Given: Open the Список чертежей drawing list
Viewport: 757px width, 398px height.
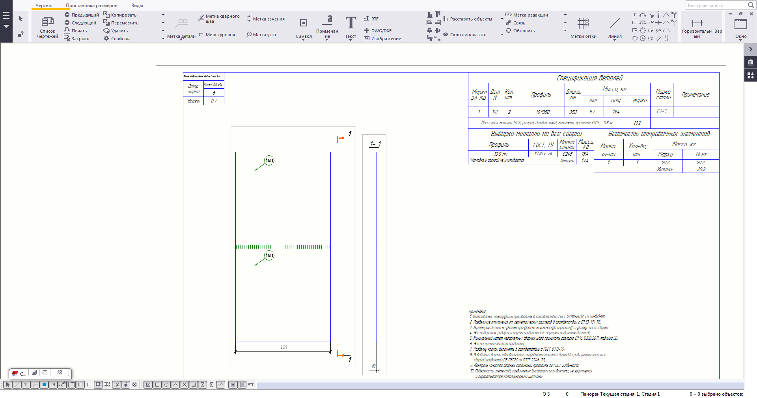Looking at the screenshot, I should [47, 27].
